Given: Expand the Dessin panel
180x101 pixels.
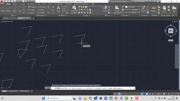Looking at the screenshot, I should pyautogui.click(x=13, y=15).
